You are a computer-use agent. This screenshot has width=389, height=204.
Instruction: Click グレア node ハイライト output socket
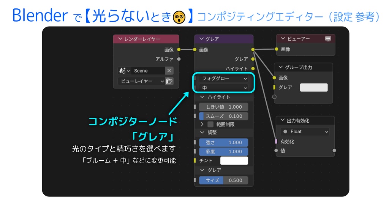coord(253,68)
